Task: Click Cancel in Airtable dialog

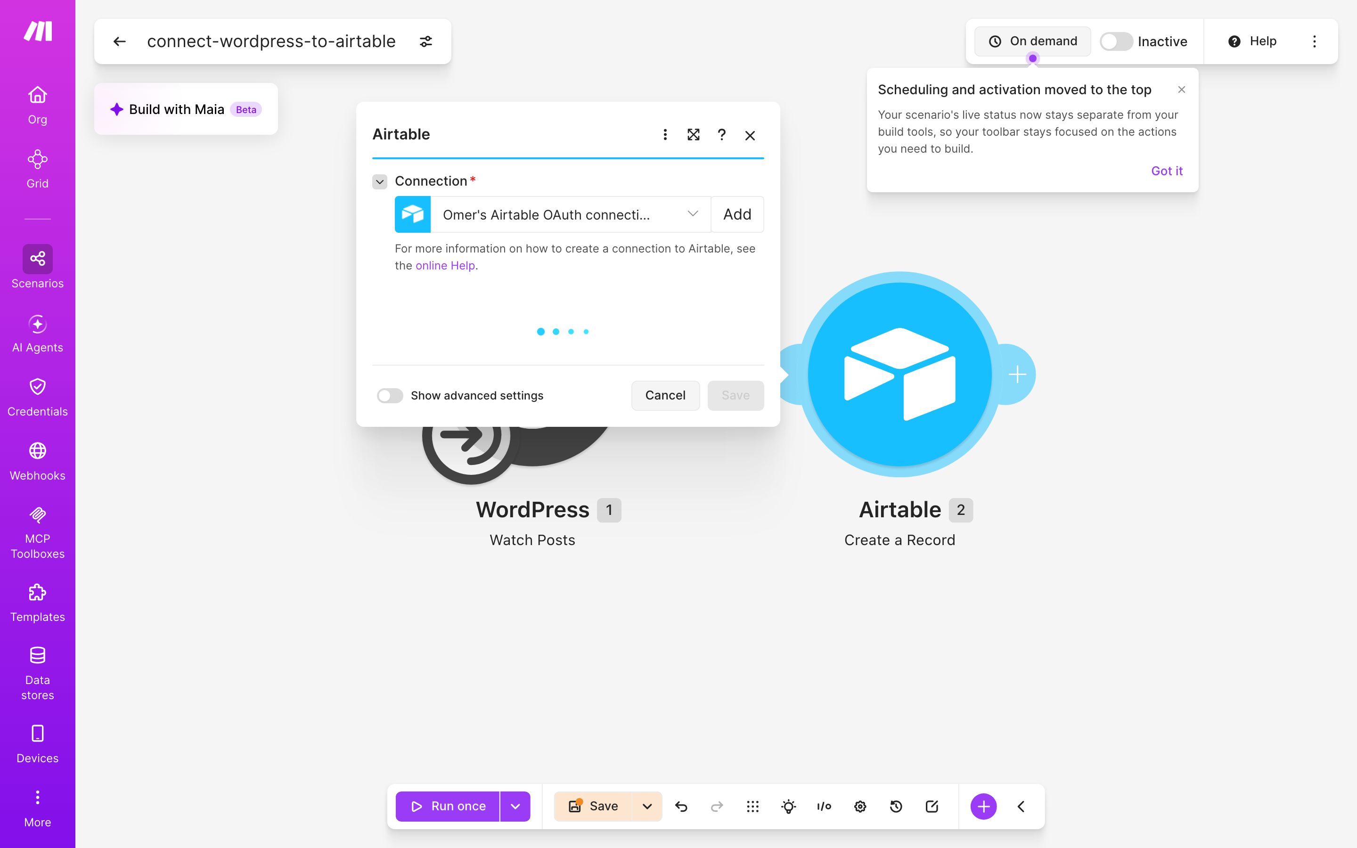Action: pyautogui.click(x=666, y=395)
